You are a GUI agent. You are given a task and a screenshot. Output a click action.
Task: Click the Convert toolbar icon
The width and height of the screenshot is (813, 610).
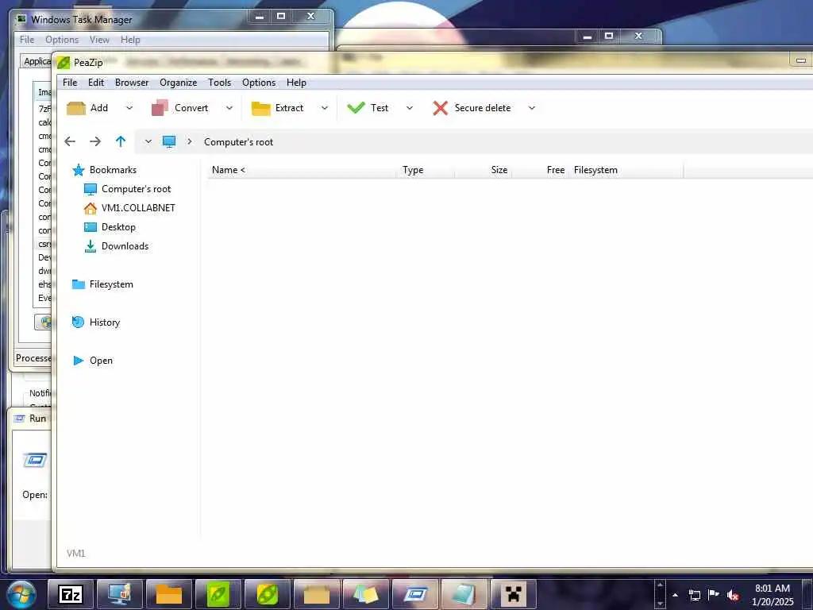coord(160,108)
